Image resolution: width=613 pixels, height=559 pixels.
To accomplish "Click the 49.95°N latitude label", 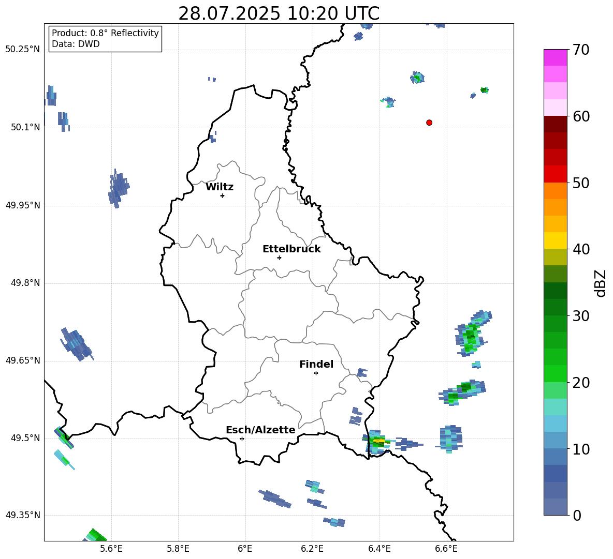I will click(22, 205).
